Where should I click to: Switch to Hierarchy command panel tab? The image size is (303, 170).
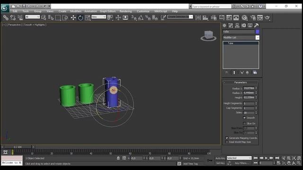pyautogui.click(x=237, y=25)
